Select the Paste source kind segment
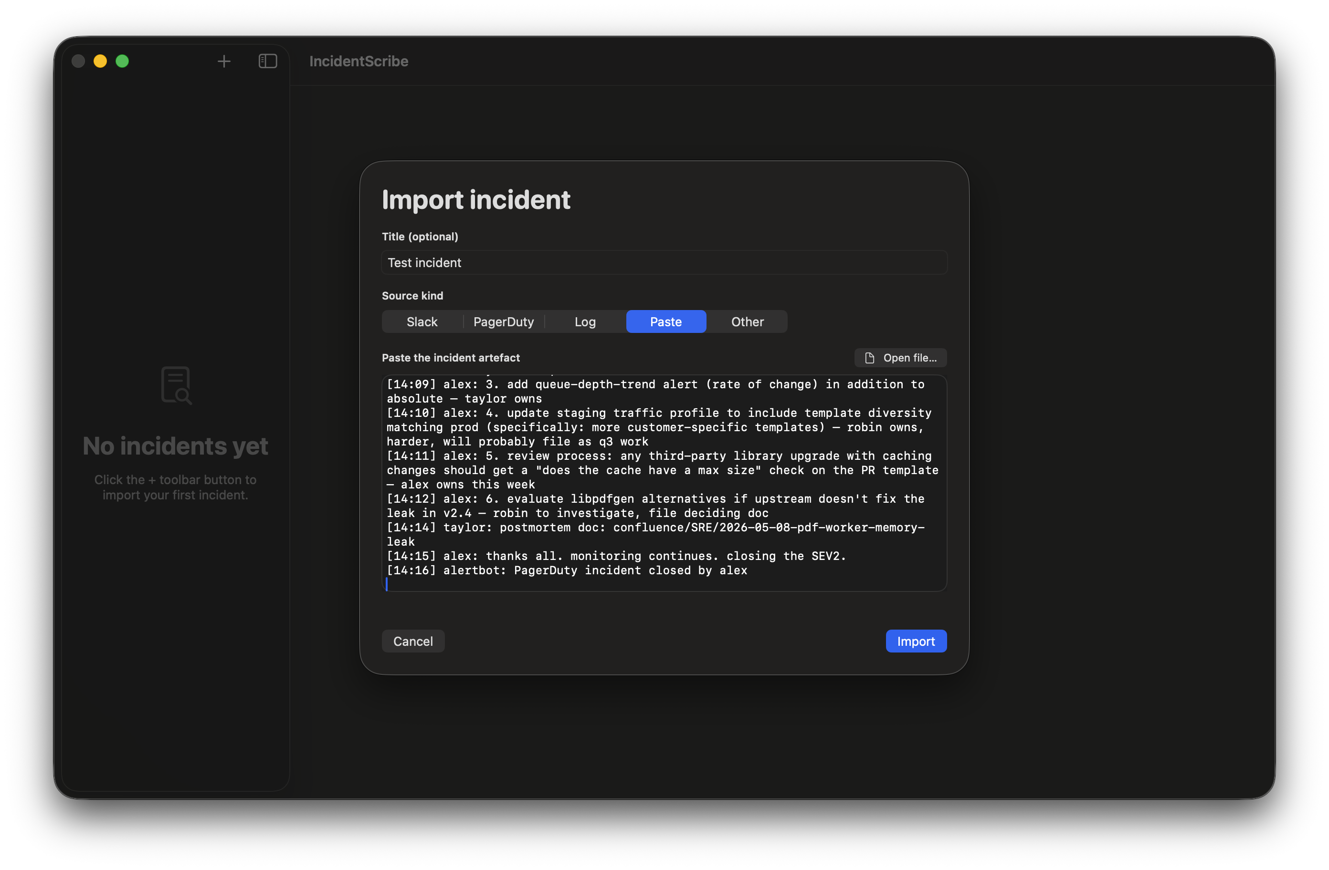1329x870 pixels. point(666,322)
